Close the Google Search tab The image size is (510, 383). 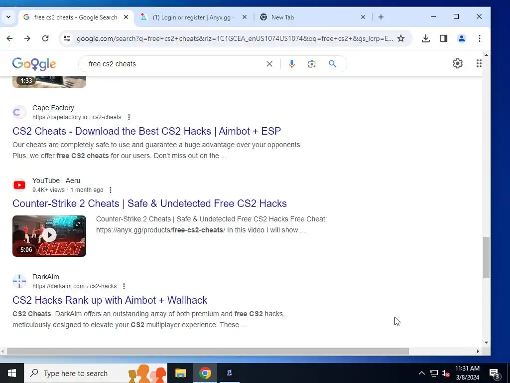(126, 17)
